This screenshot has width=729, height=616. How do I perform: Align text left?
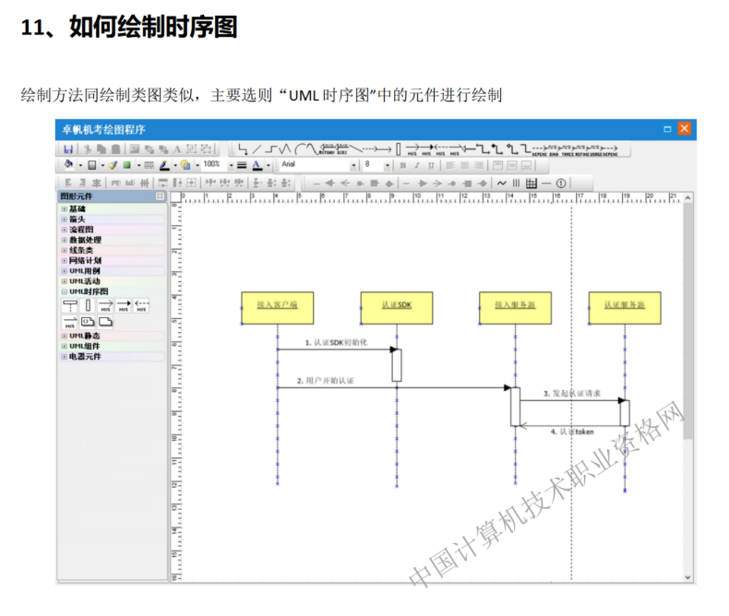[x=450, y=165]
